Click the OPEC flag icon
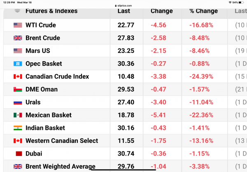The image size is (247, 172). point(18,64)
